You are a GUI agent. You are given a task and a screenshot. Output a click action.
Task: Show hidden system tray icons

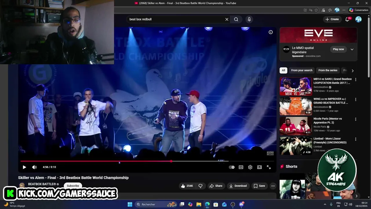[x=325, y=204]
